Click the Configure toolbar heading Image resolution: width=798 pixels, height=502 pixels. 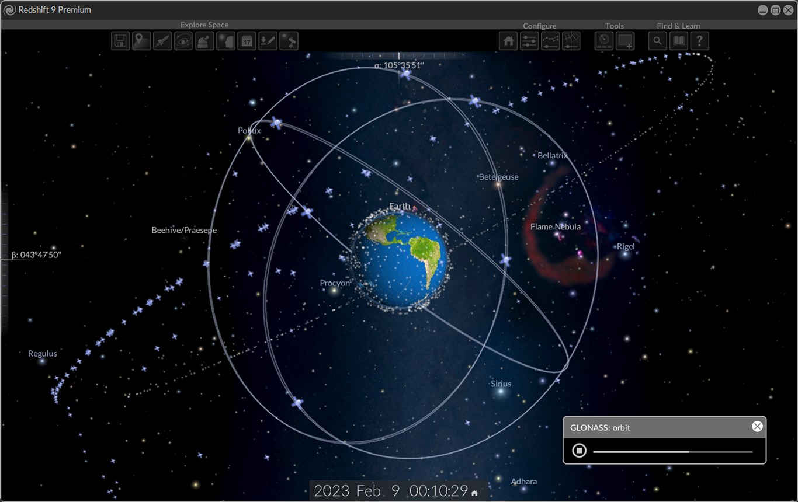coord(540,26)
